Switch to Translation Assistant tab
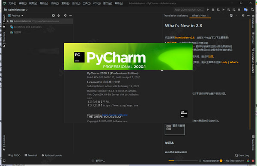The image size is (257, 166). click(x=176, y=15)
